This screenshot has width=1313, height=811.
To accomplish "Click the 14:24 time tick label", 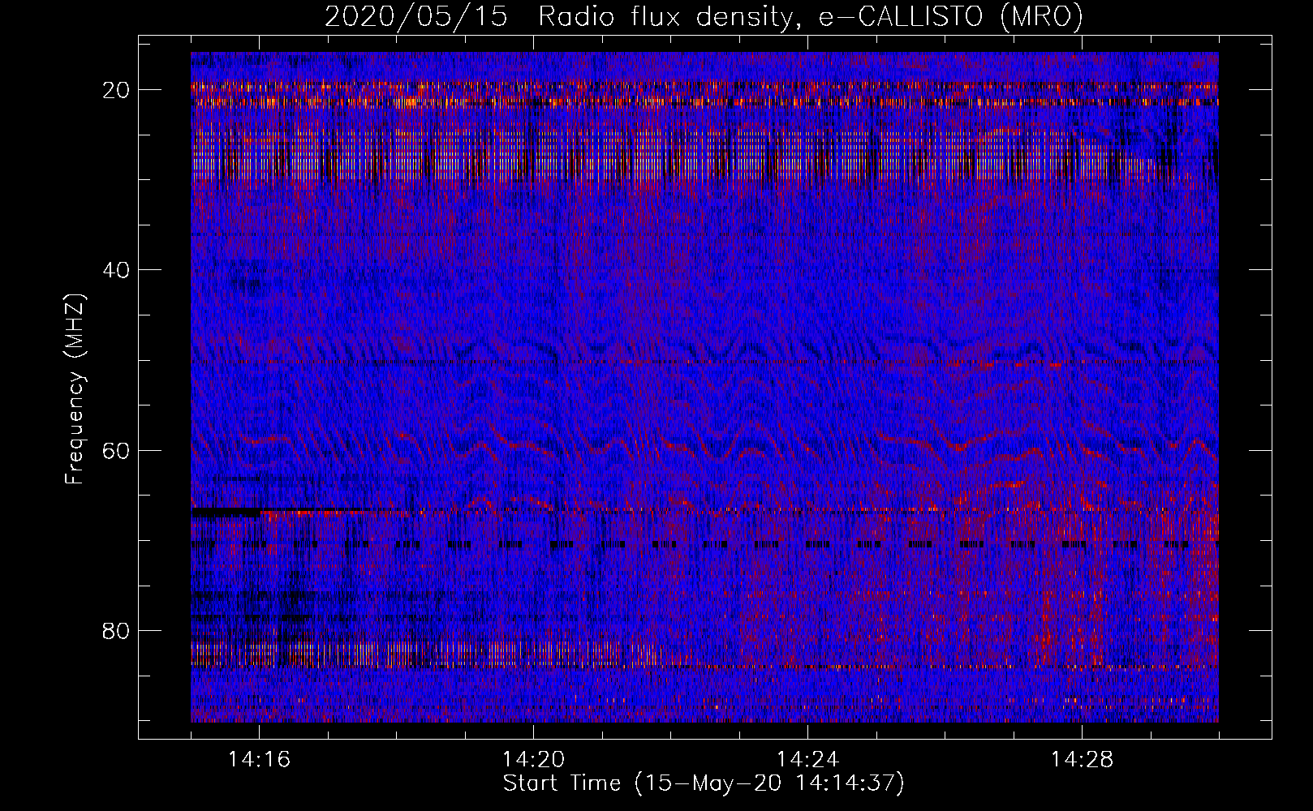I will point(807,760).
